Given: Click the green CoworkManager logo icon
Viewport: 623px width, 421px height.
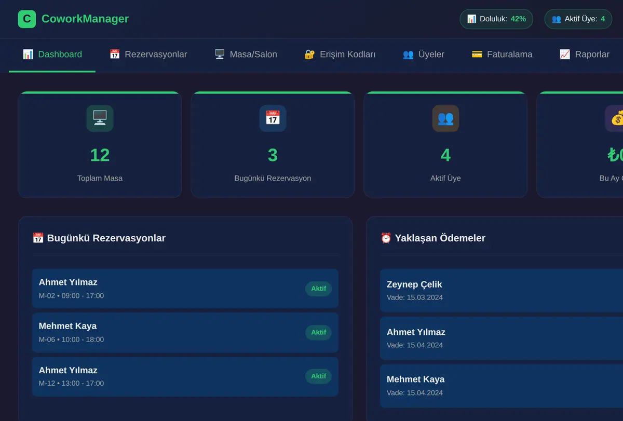Looking at the screenshot, I should click(x=27, y=19).
